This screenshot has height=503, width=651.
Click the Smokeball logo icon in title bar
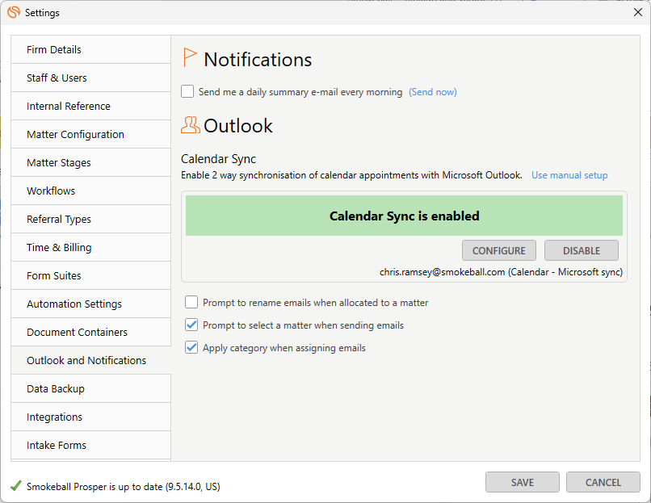coord(14,12)
